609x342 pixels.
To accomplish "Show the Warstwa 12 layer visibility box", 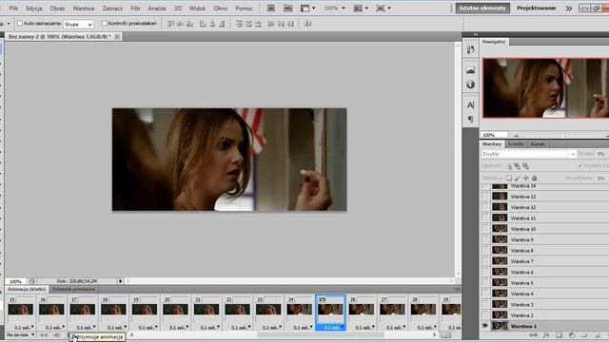I will pyautogui.click(x=485, y=207).
